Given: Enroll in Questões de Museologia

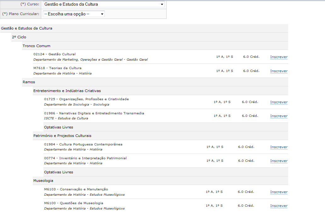Looking at the screenshot, I should [279, 206].
